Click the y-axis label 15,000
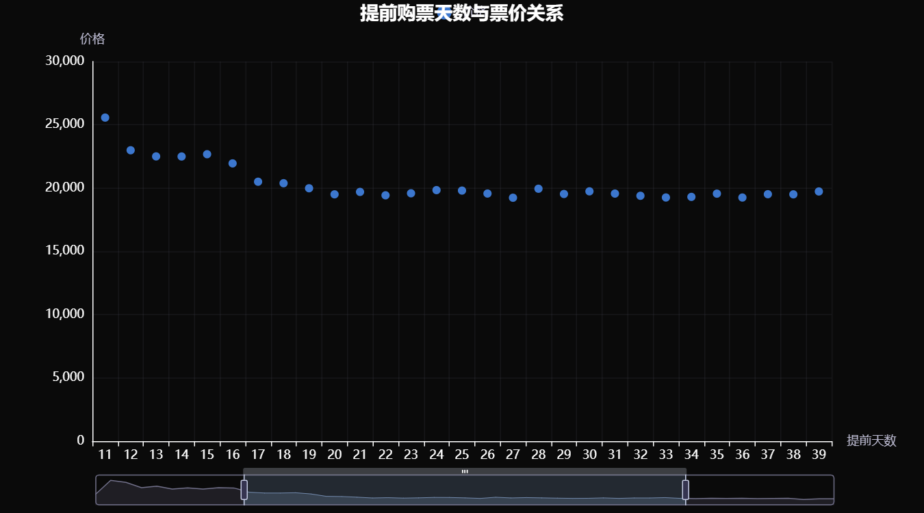This screenshot has height=513, width=924. click(64, 251)
